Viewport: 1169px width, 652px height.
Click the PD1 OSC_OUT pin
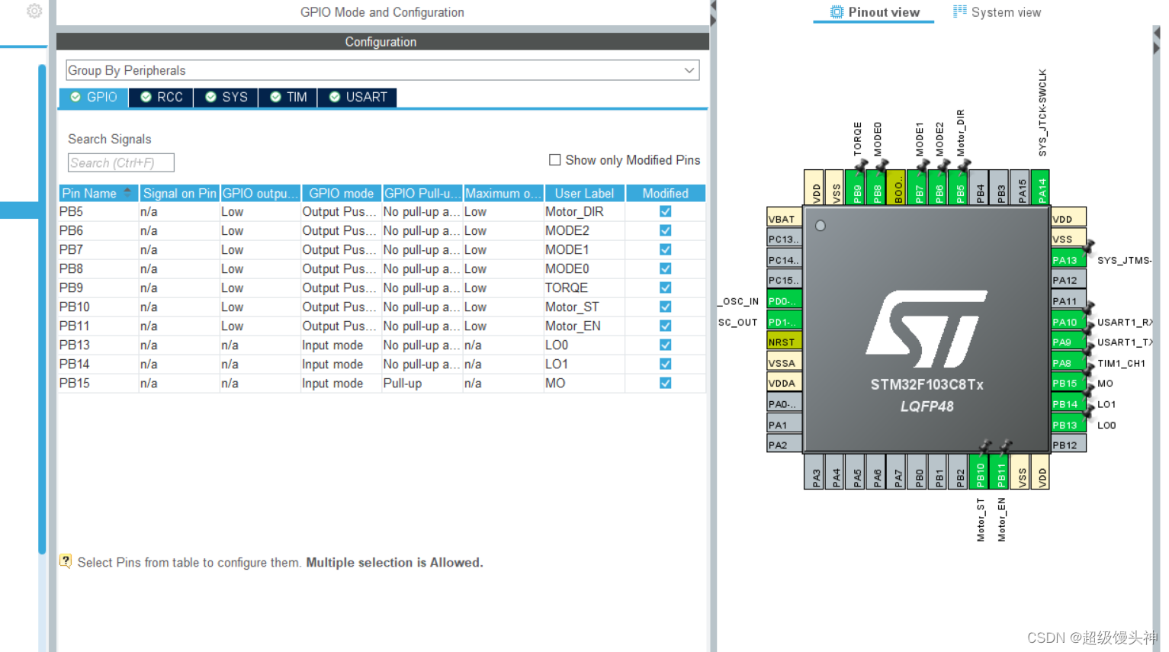tap(784, 322)
